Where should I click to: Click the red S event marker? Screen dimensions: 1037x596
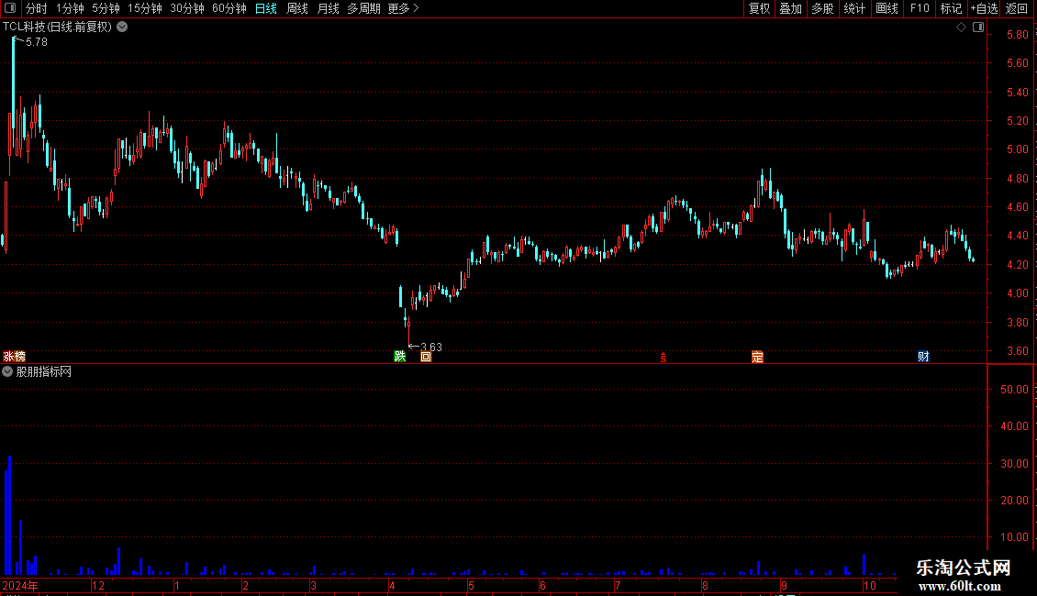663,358
